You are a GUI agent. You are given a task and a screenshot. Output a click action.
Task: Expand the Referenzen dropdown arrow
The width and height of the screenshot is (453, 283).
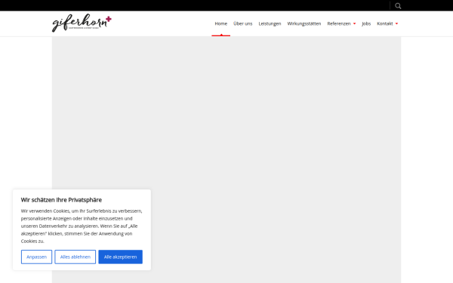click(355, 23)
